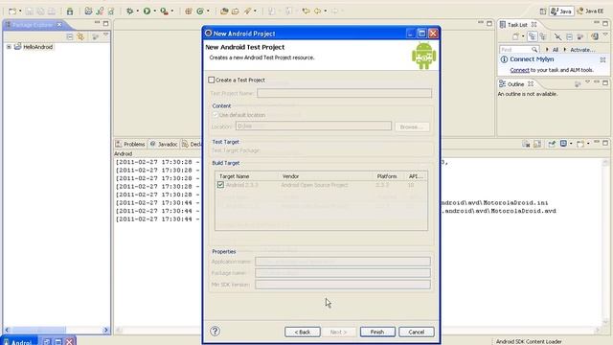Image resolution: width=613 pixels, height=345 pixels.
Task: Open the External Tools dropdown arrow
Action: click(x=172, y=11)
